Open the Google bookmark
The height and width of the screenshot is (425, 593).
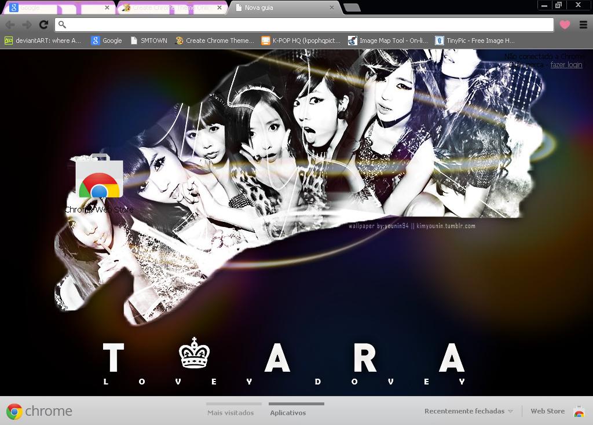point(107,41)
